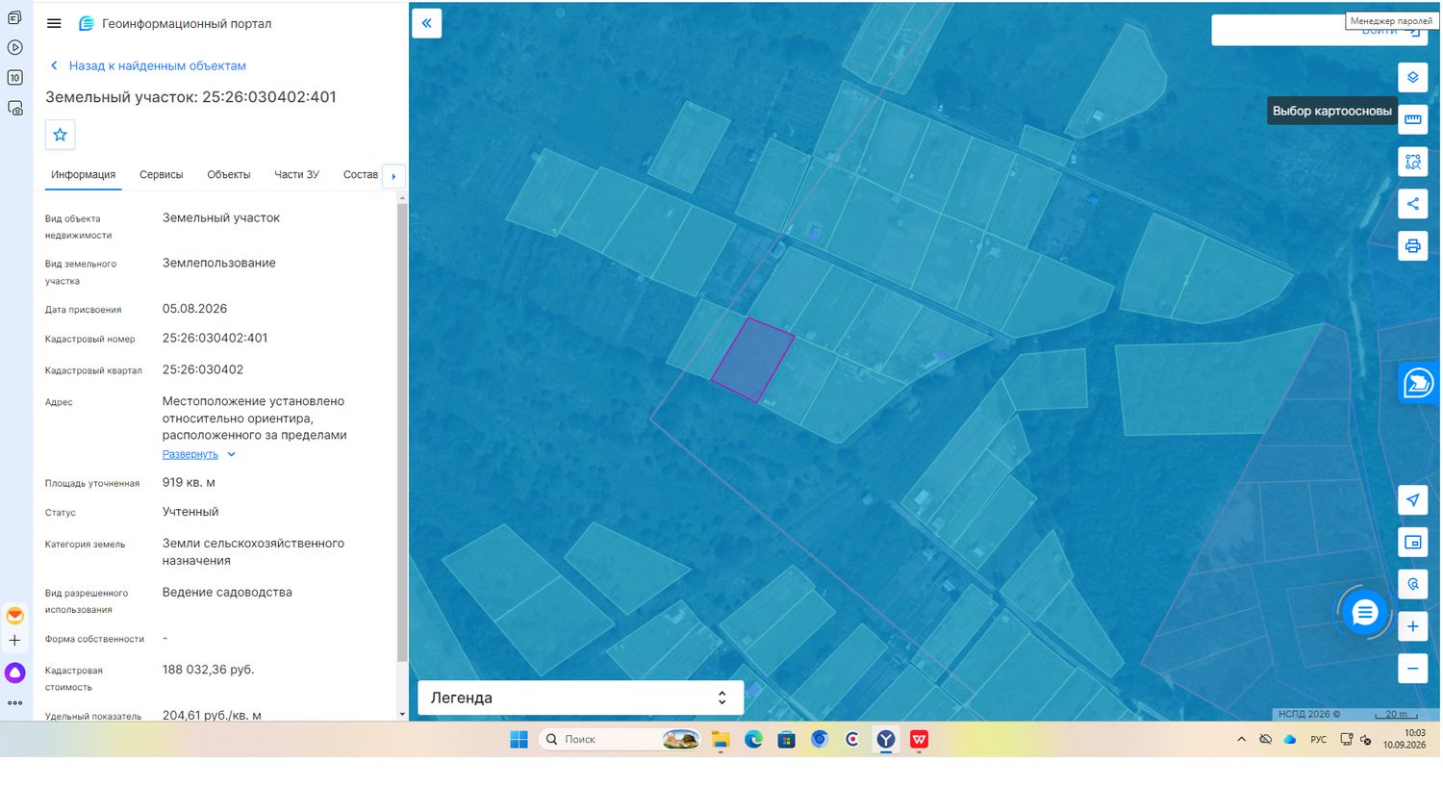Open the Сервисы tab
This screenshot has width=1443, height=812.
click(x=161, y=175)
